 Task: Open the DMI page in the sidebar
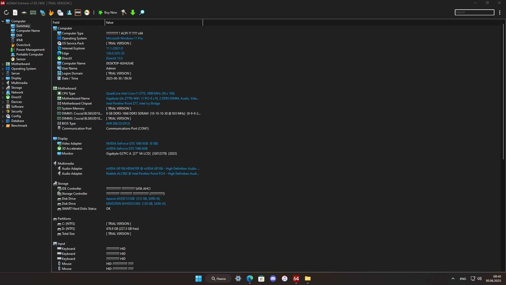coord(19,35)
